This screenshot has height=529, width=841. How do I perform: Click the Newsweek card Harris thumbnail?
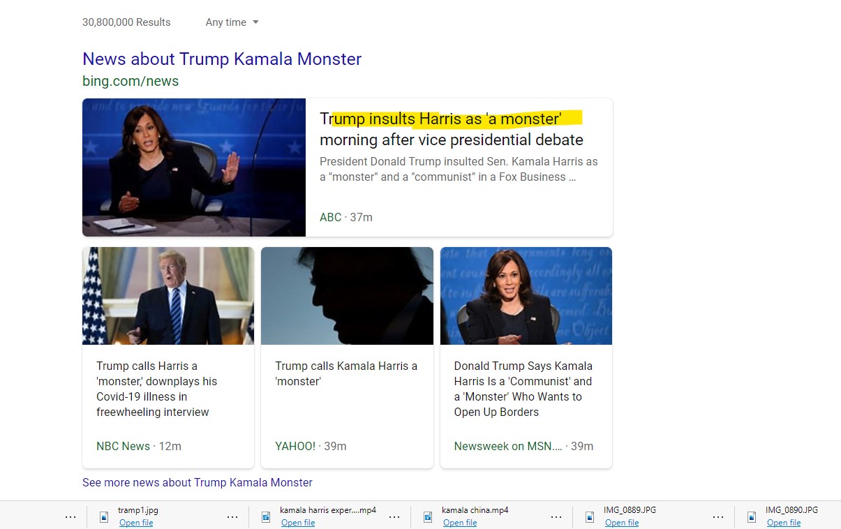[526, 296]
